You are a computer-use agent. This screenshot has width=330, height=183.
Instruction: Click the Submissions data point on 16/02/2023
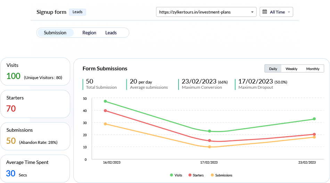(x=105, y=124)
